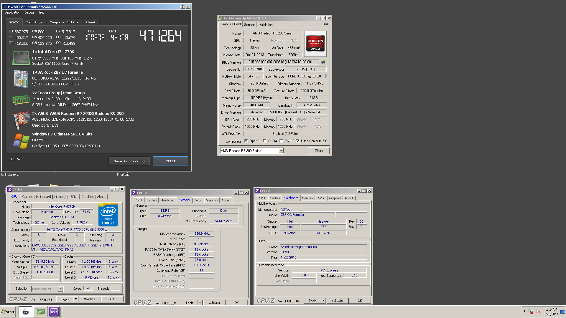Open Caches tab in CPU-Z Memory window
The height and width of the screenshot is (318, 566).
pos(152,200)
